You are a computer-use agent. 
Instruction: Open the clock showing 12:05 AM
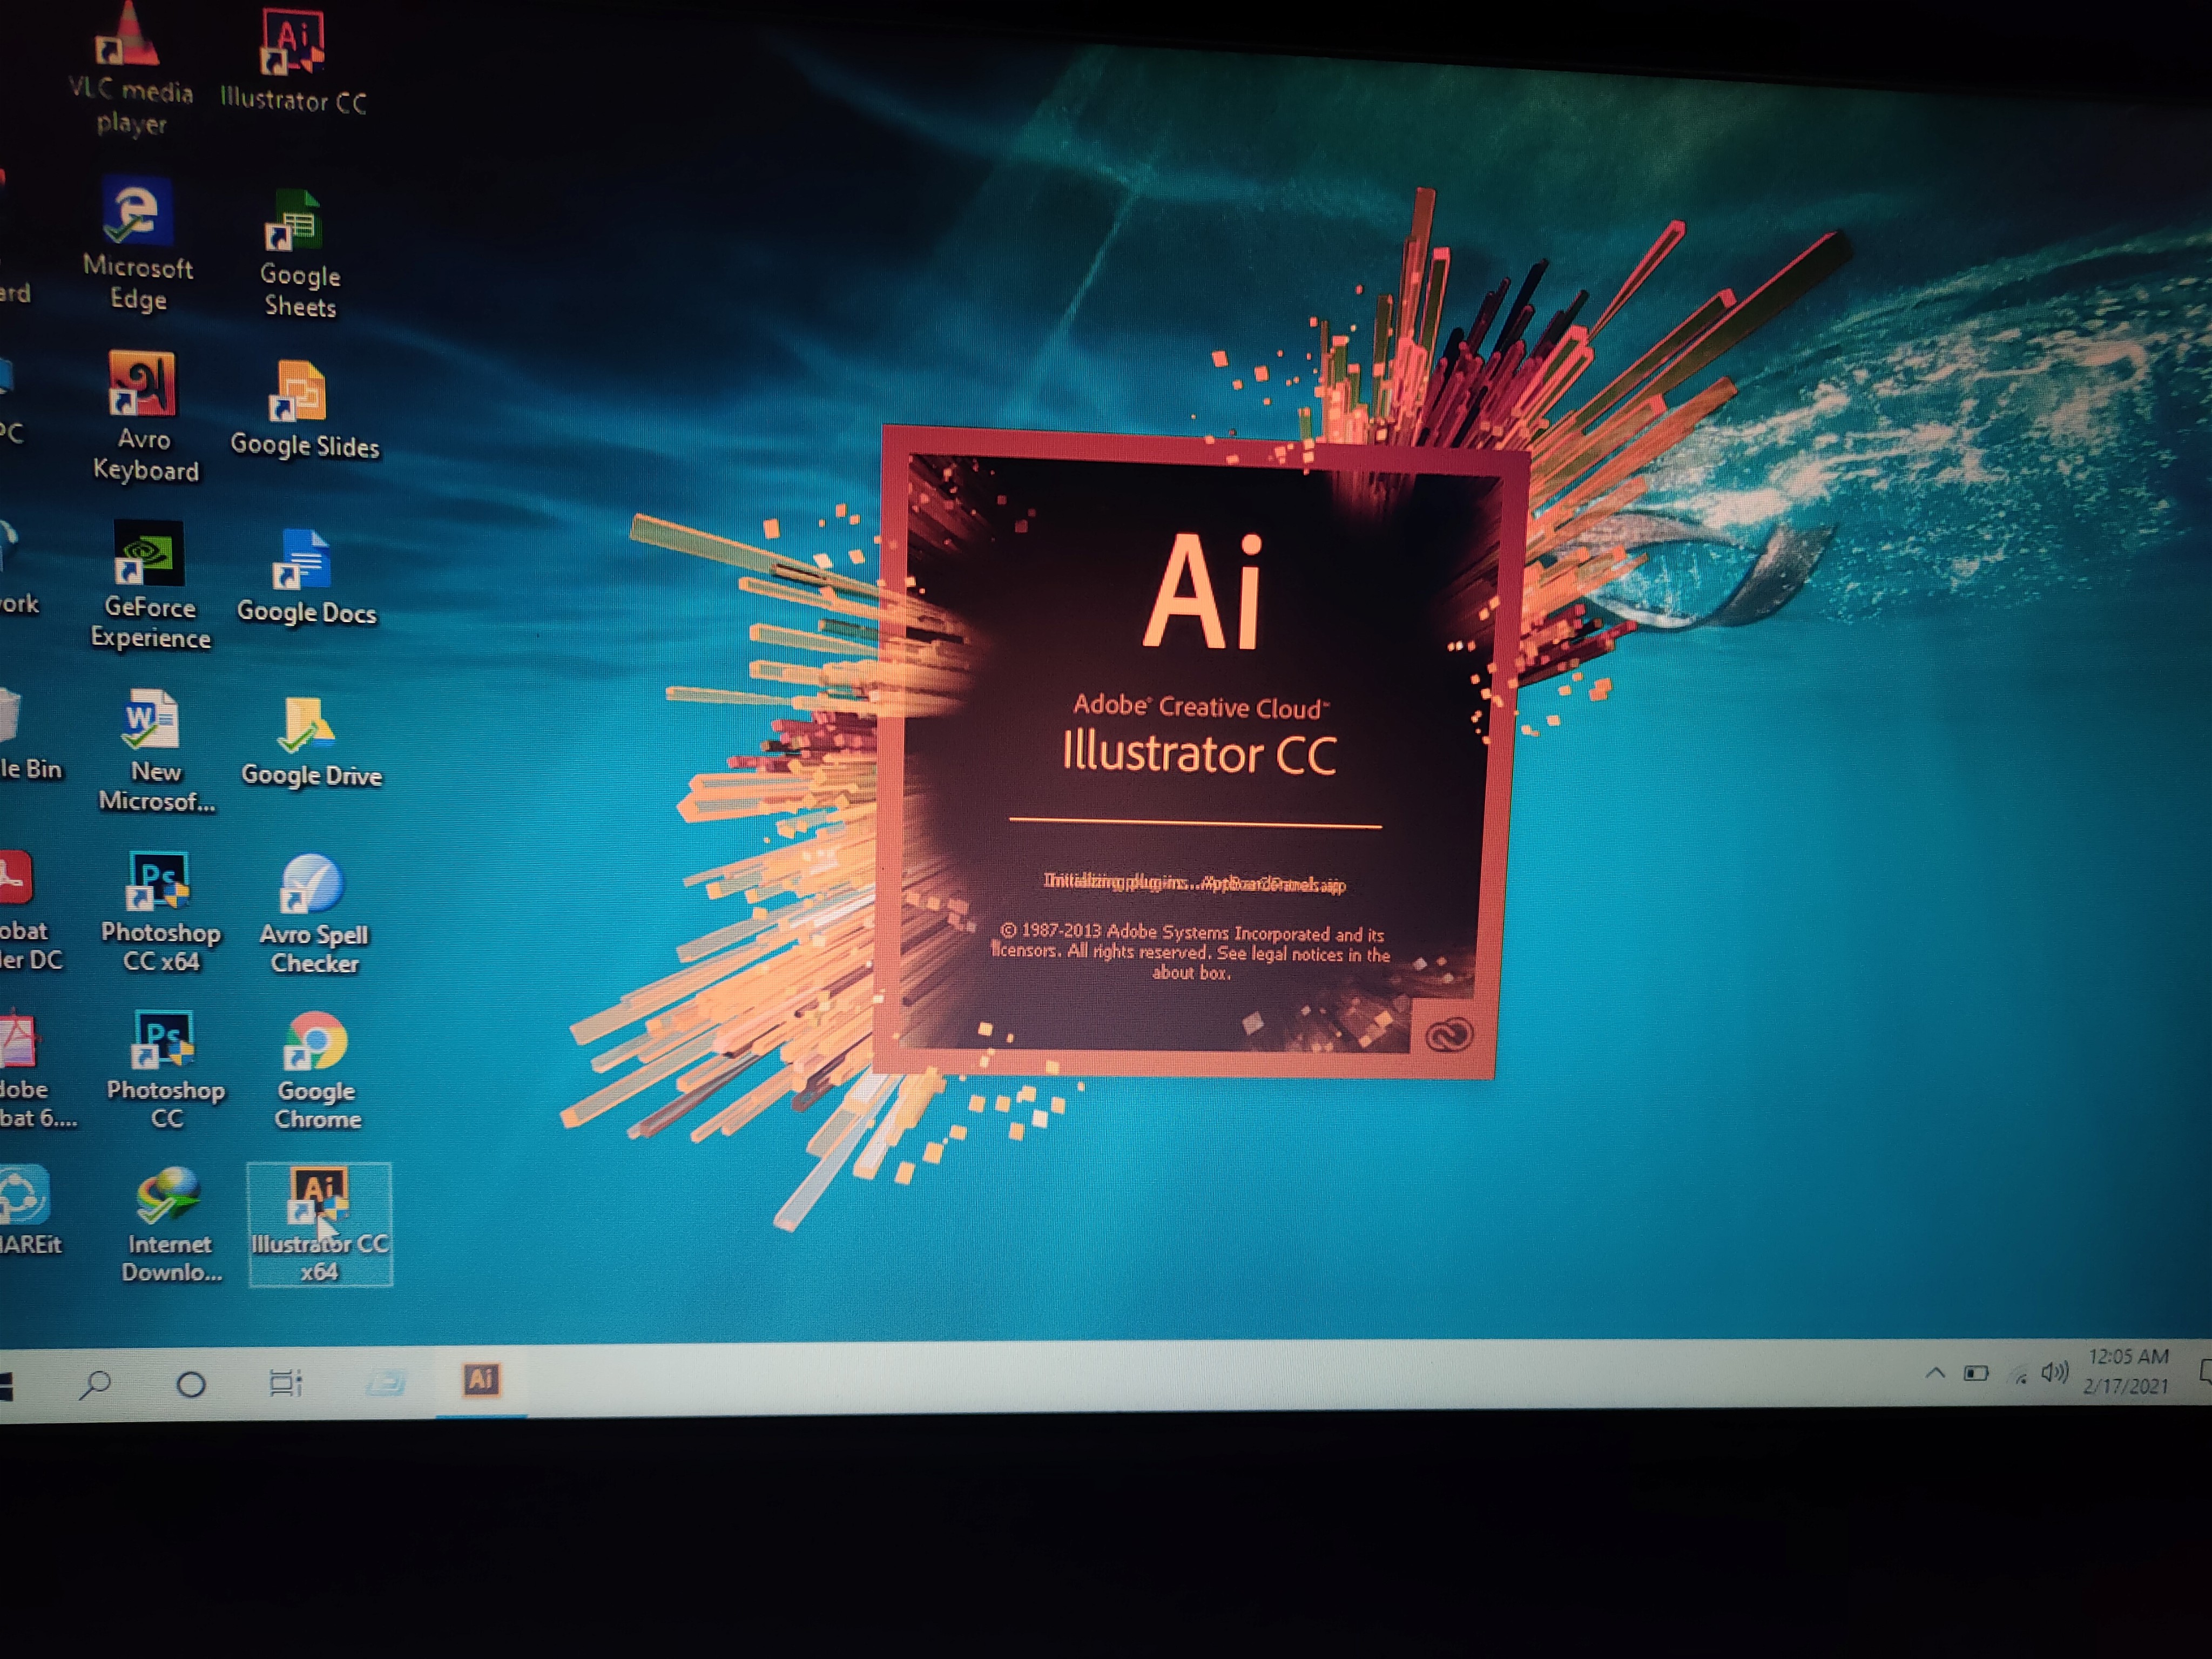2128,1371
